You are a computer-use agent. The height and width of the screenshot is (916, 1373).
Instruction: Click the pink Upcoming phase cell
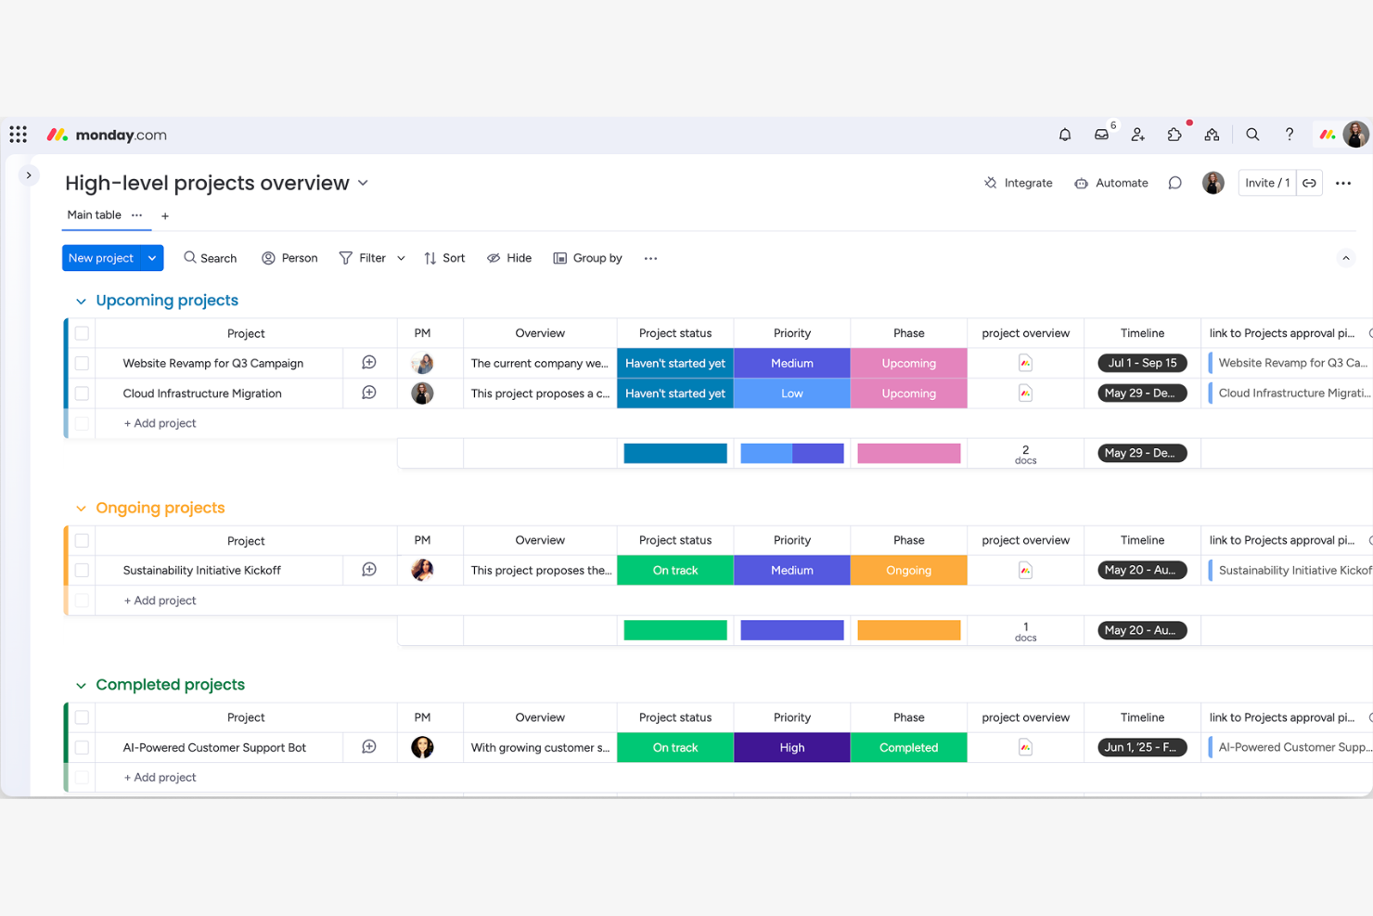(908, 363)
